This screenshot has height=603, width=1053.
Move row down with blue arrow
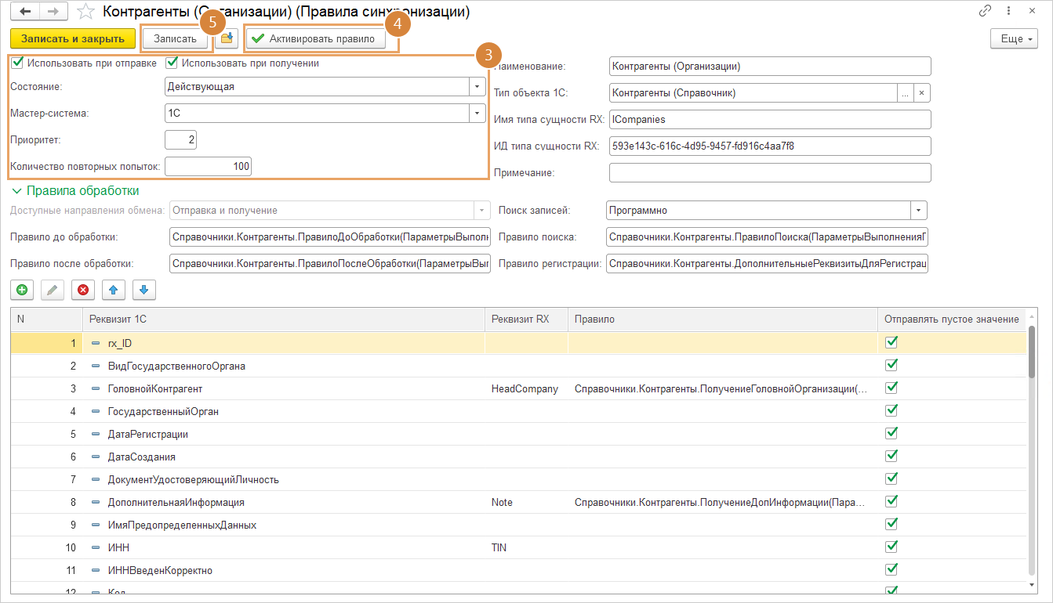144,290
